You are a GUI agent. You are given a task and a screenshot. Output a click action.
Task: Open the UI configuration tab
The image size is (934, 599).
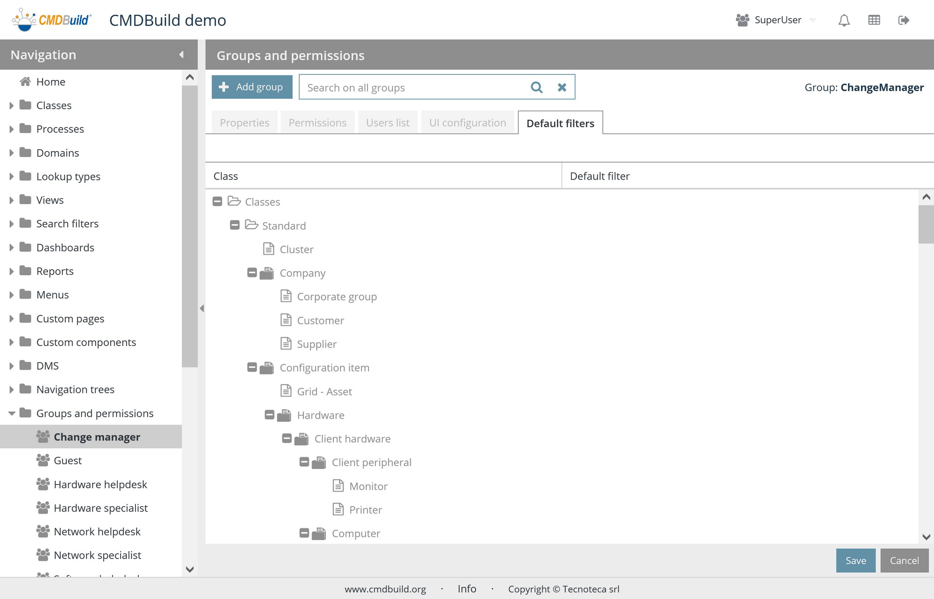[467, 123]
